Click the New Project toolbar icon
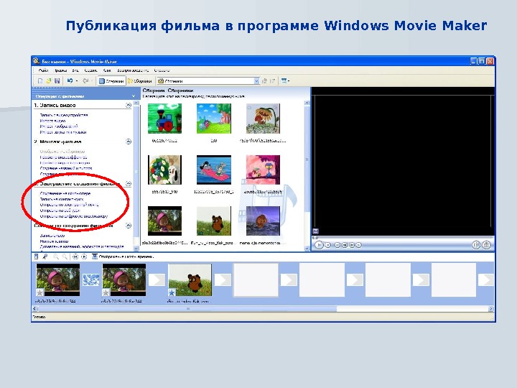This screenshot has height=388, width=517. [40, 80]
